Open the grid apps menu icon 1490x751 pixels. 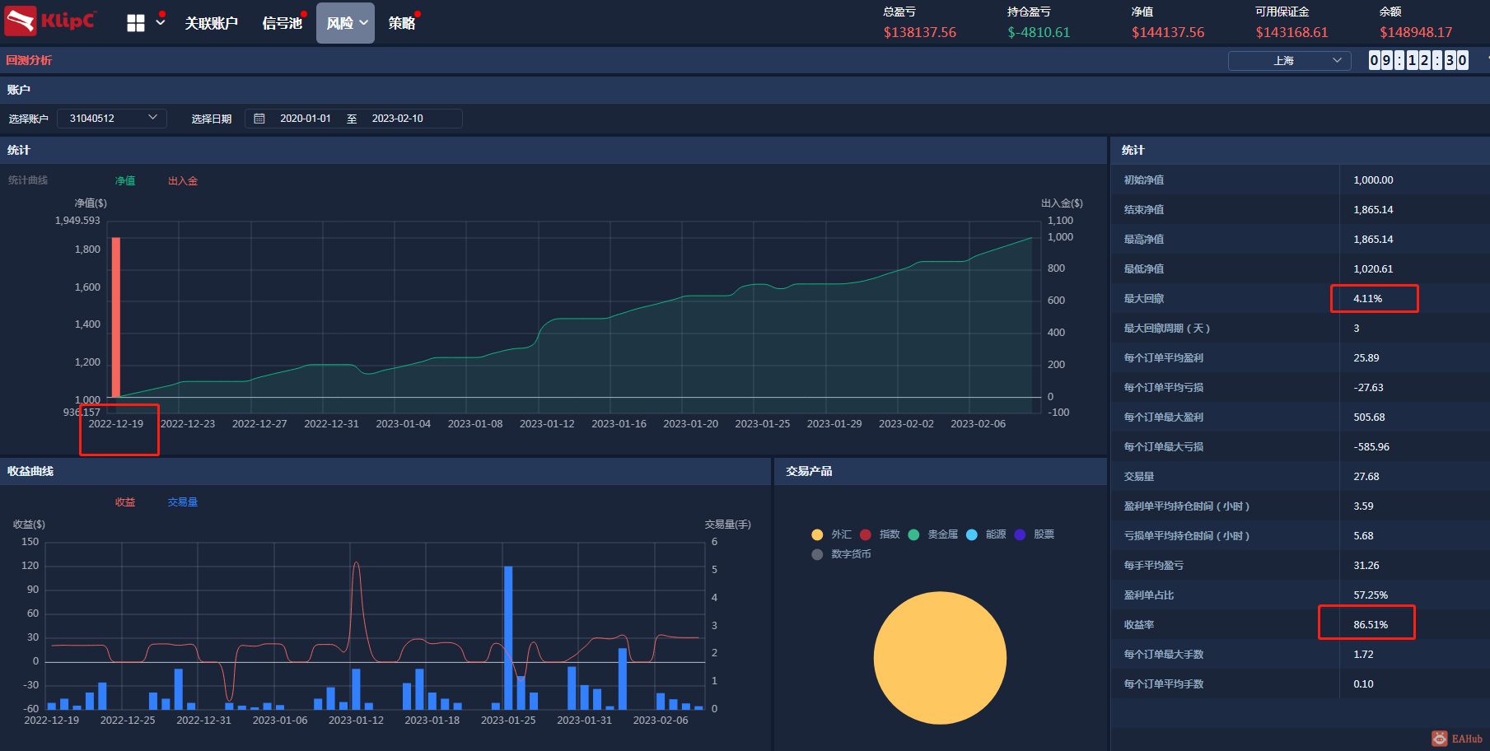pyautogui.click(x=136, y=23)
